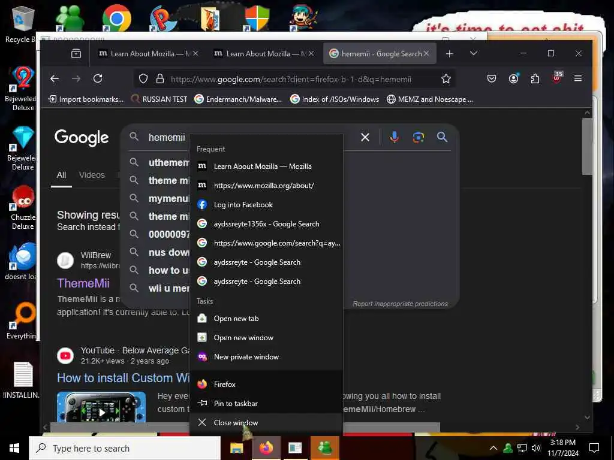Choose Log into Facebook in jump list
Image resolution: width=614 pixels, height=460 pixels.
pos(266,205)
